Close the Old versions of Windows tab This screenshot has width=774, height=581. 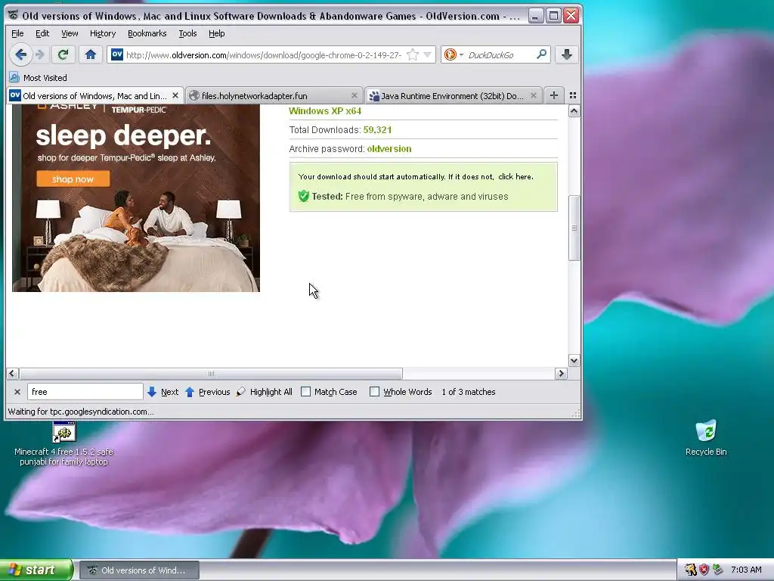175,96
